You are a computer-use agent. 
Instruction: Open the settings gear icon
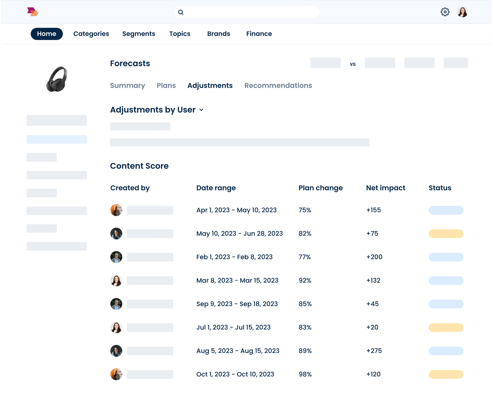pyautogui.click(x=445, y=12)
